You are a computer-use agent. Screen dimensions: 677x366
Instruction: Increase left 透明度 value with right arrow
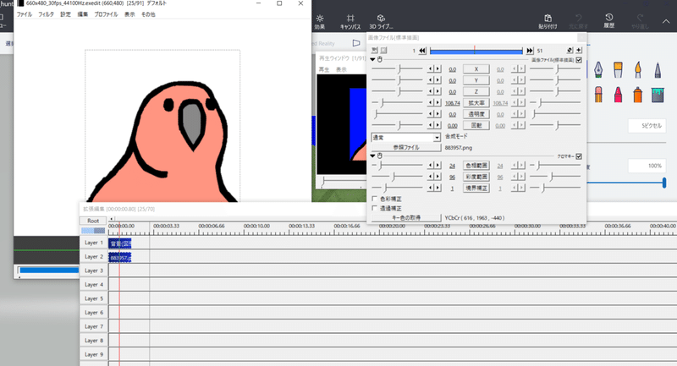(x=438, y=114)
